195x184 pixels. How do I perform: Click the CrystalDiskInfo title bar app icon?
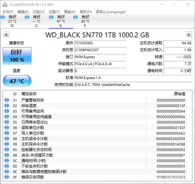pyautogui.click(x=5, y=4)
